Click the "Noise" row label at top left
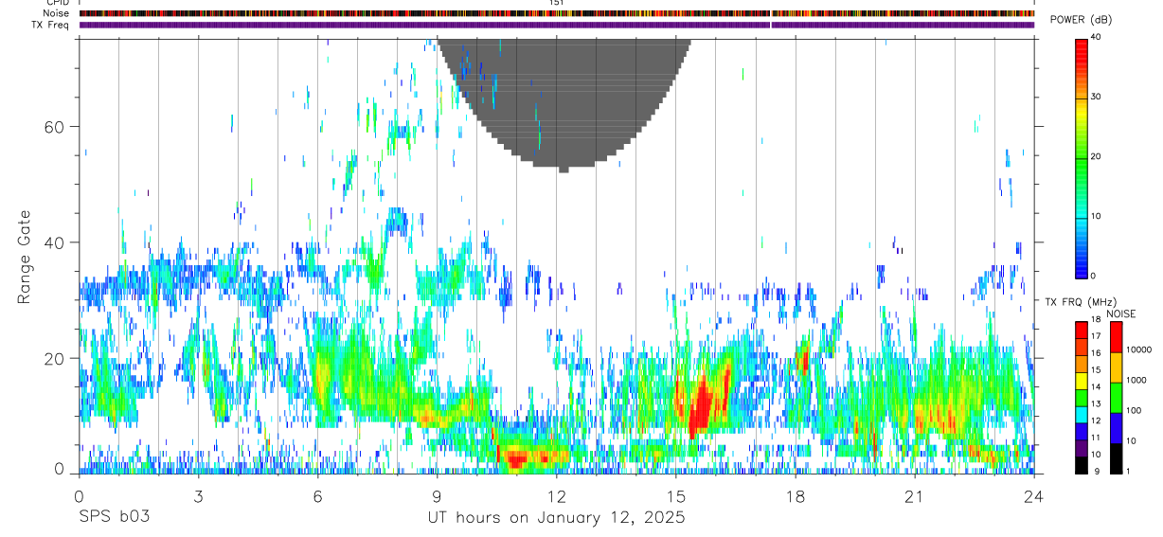 click(56, 13)
